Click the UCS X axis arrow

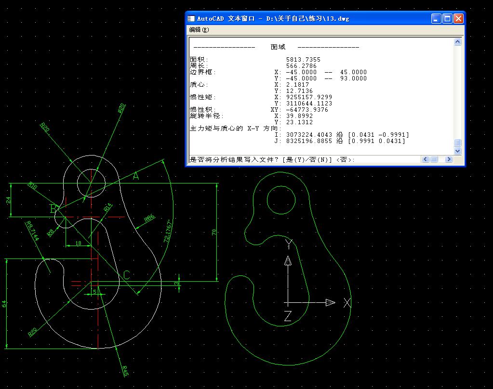(x=330, y=303)
